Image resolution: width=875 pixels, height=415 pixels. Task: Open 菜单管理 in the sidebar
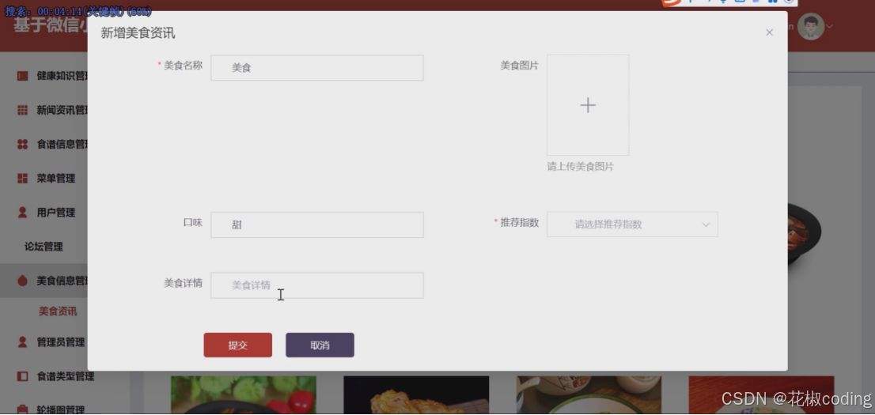(x=56, y=179)
